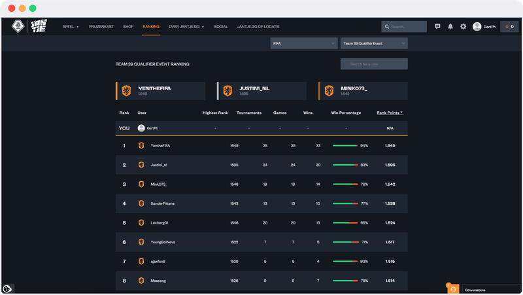This screenshot has height=295, width=523.
Task: Open the SHOP menu item
Action: [128, 27]
